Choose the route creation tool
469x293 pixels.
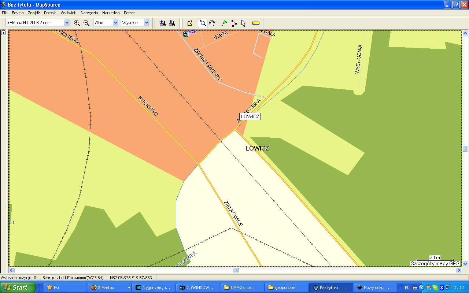tap(234, 23)
